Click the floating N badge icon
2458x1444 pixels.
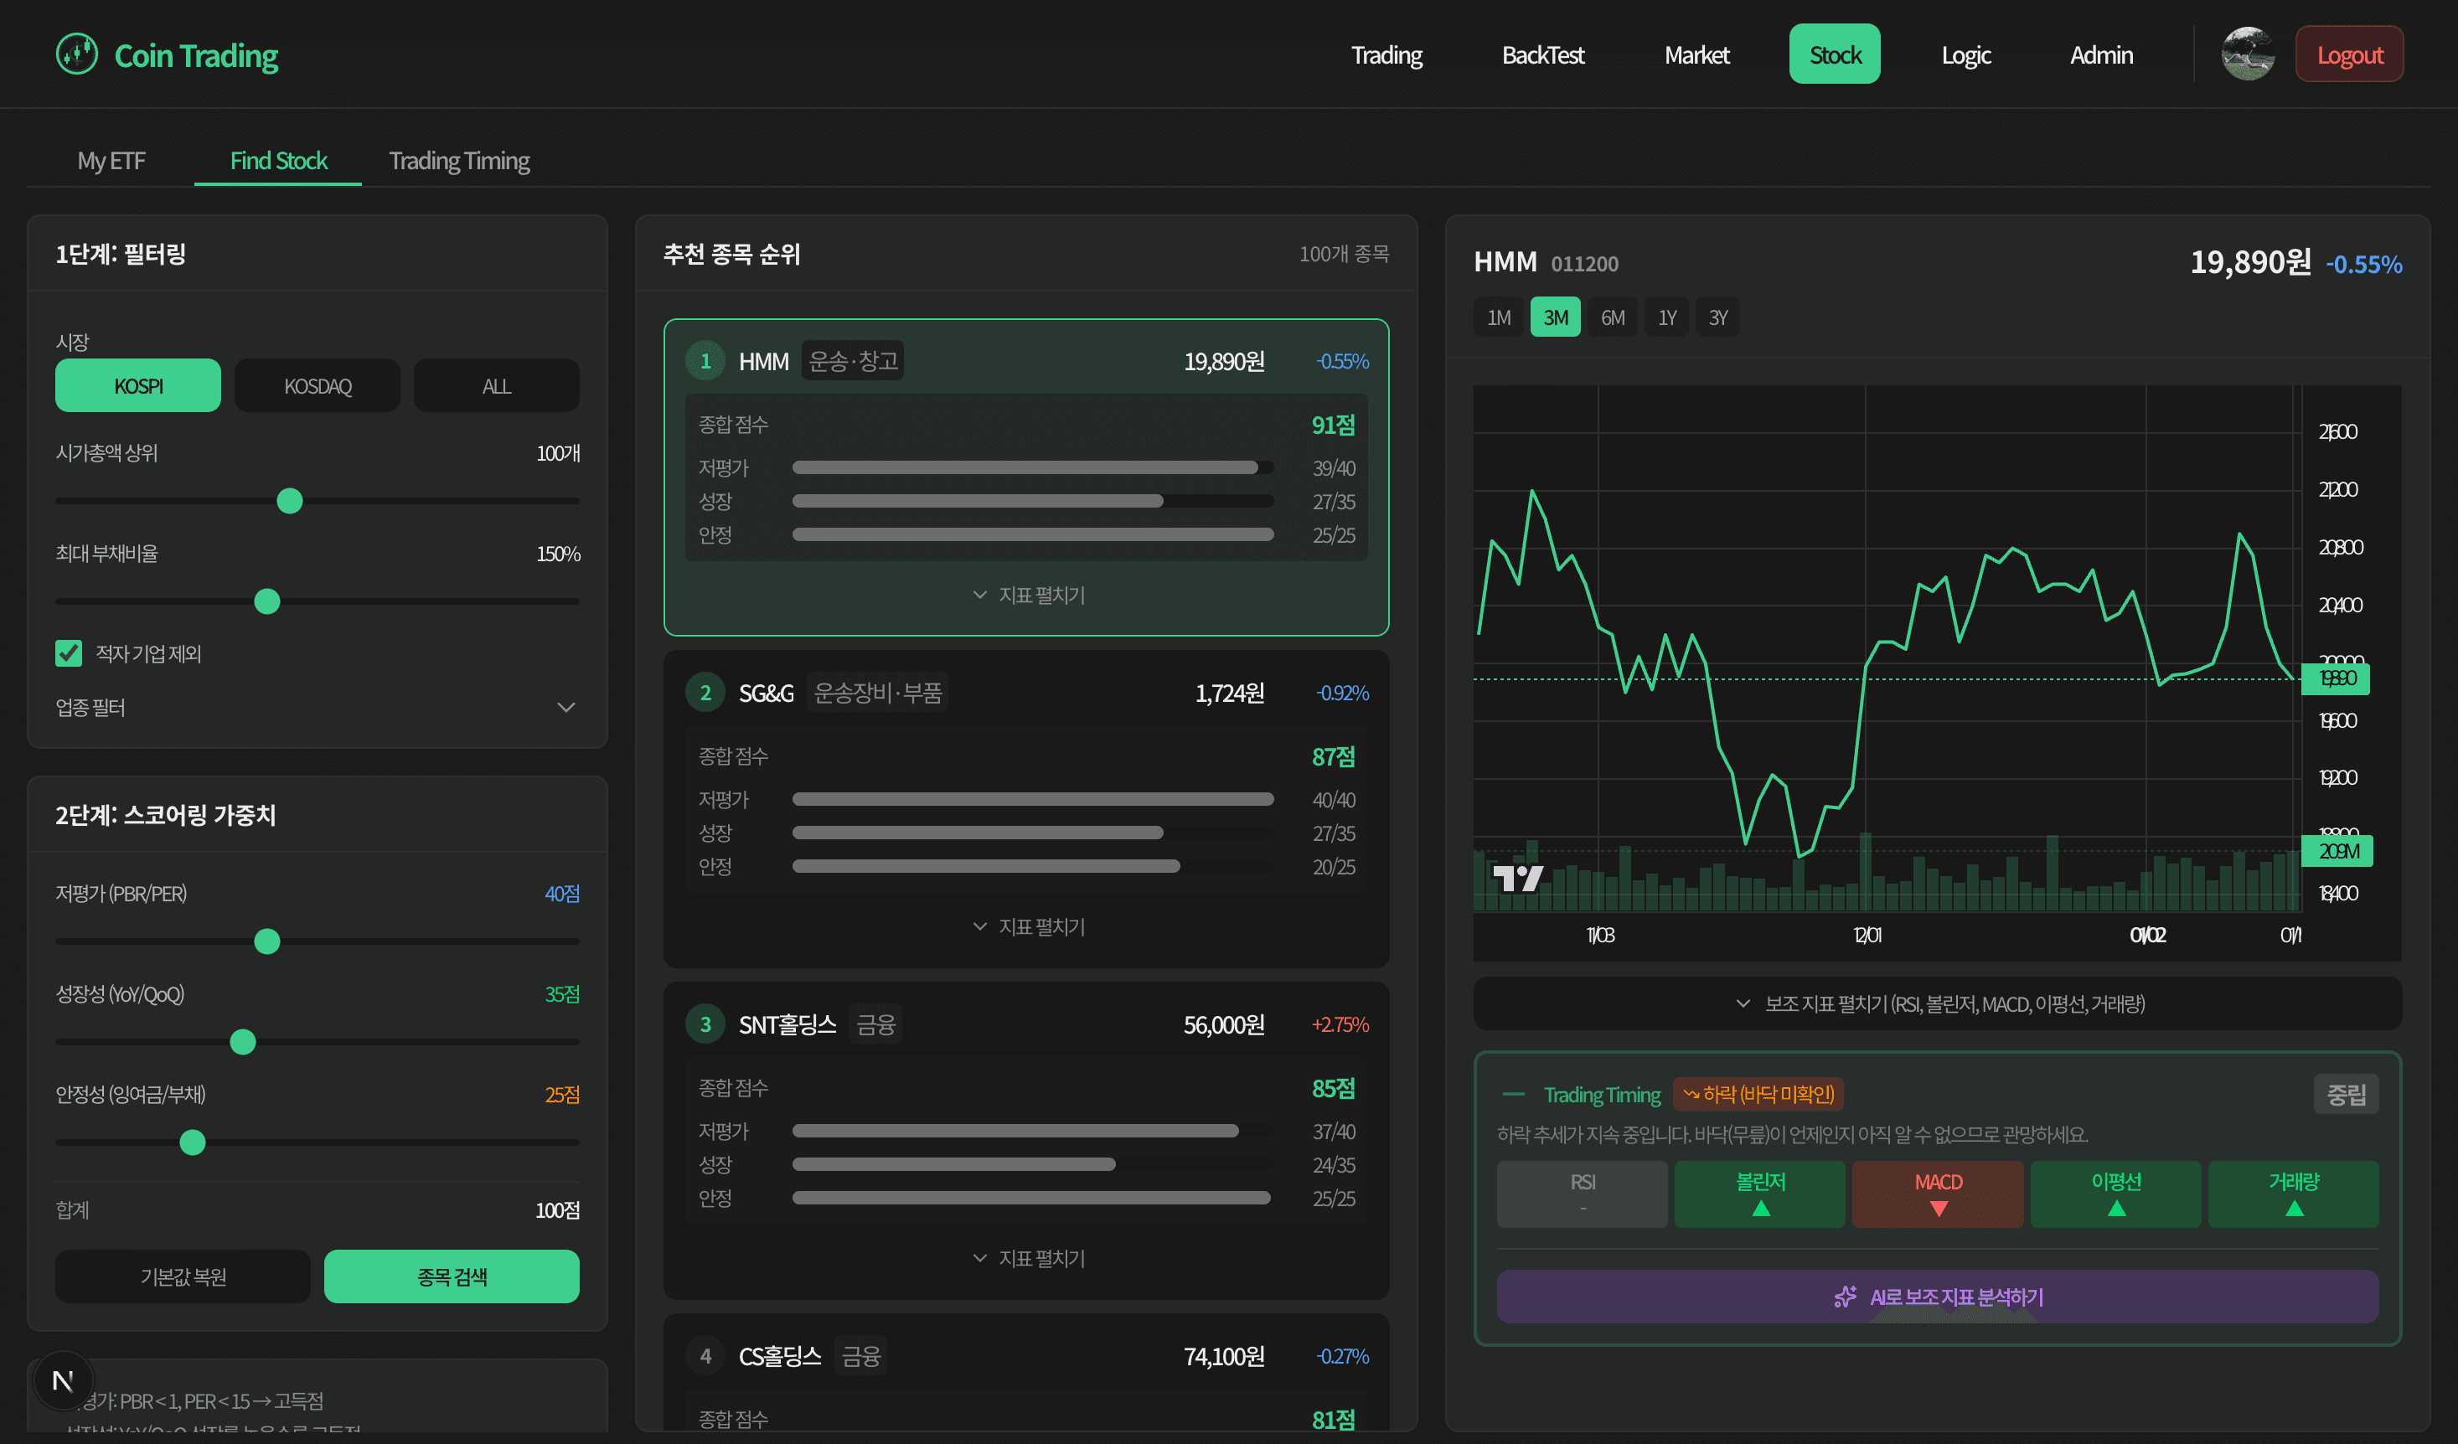63,1380
